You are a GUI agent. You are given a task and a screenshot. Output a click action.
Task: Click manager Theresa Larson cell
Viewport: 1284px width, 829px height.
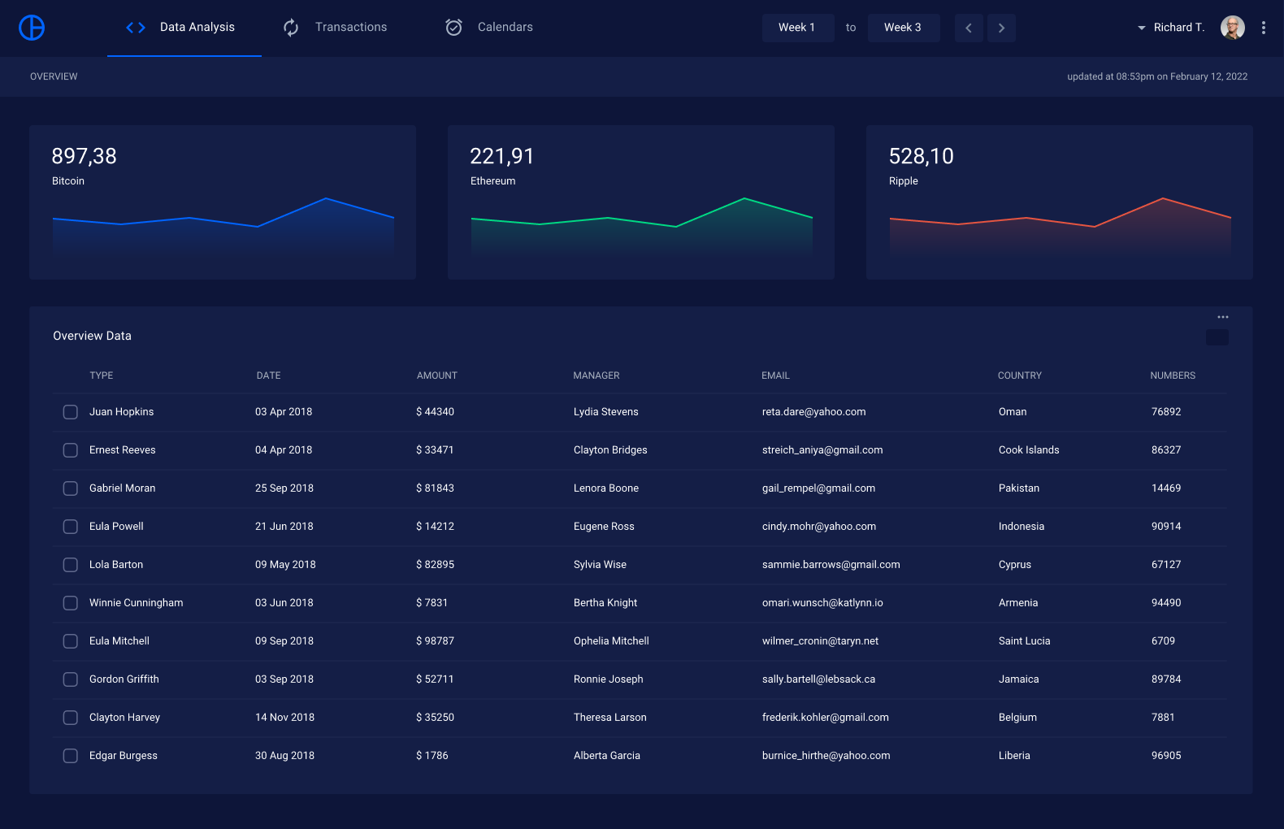pyautogui.click(x=610, y=718)
